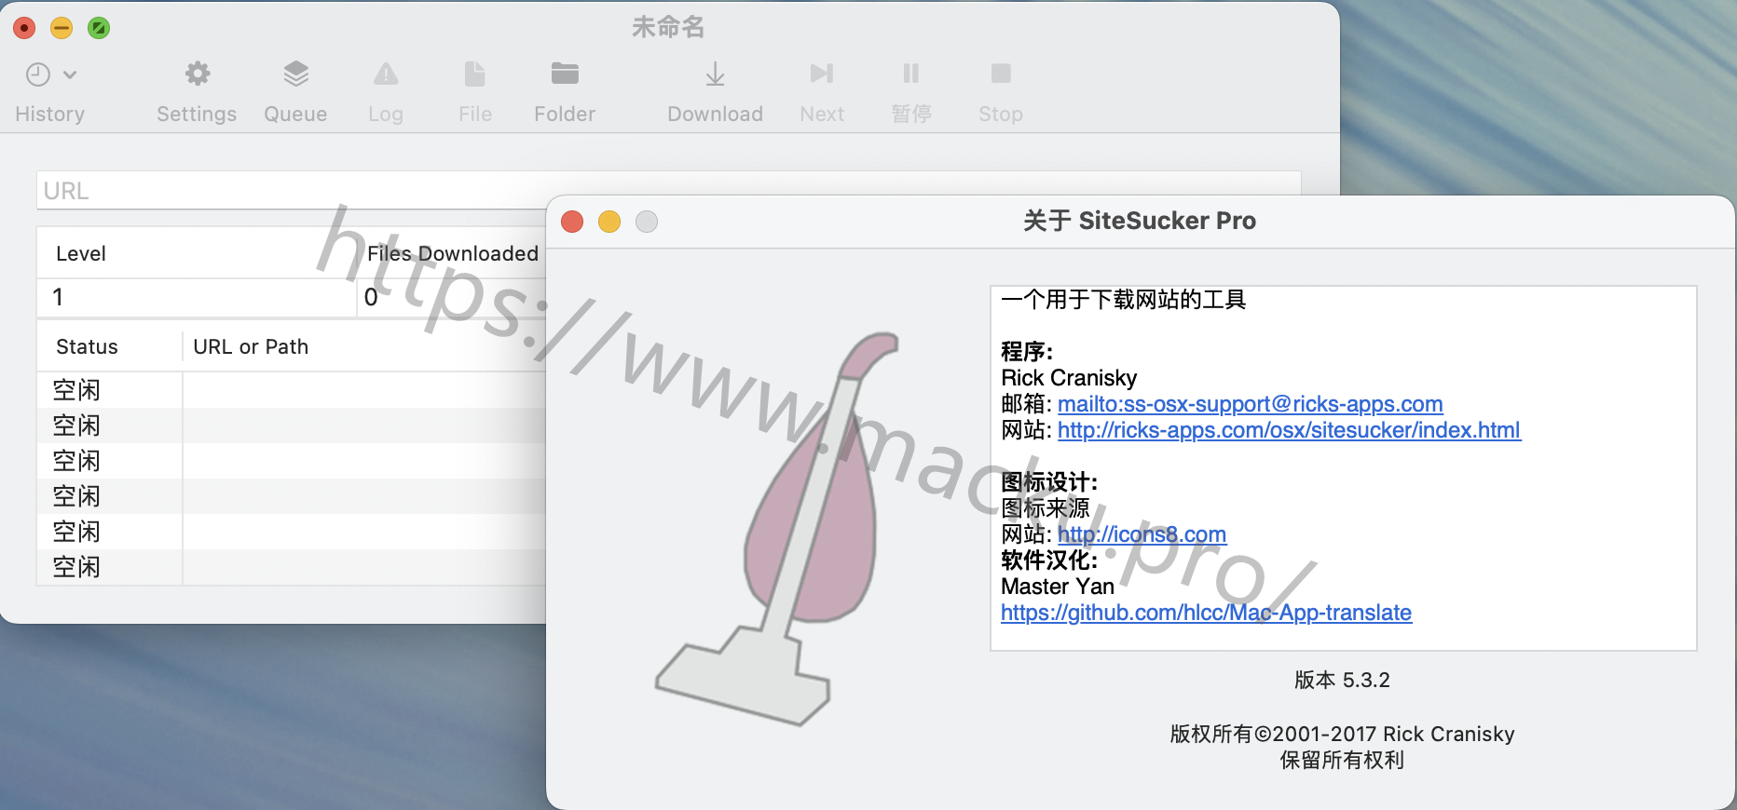The image size is (1737, 810).
Task: Open the Log warning icon
Action: pos(386,74)
